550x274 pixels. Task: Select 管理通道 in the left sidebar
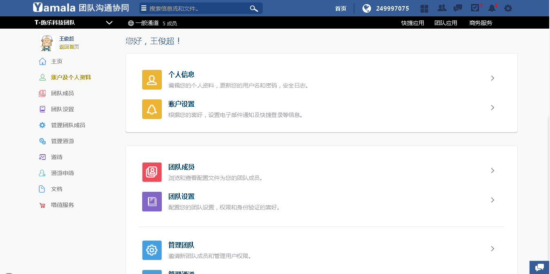point(63,141)
